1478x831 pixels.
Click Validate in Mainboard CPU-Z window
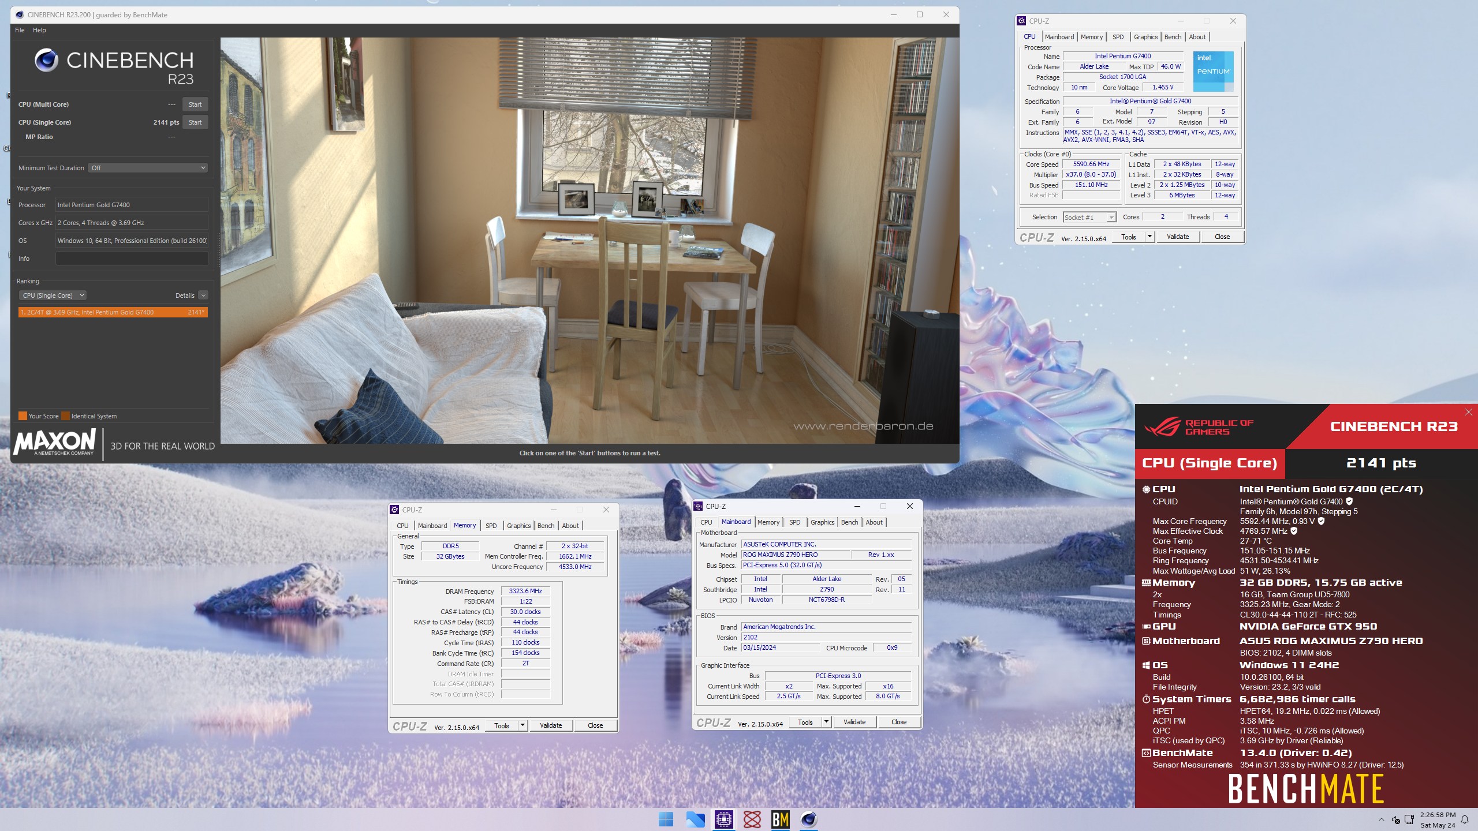click(x=854, y=722)
